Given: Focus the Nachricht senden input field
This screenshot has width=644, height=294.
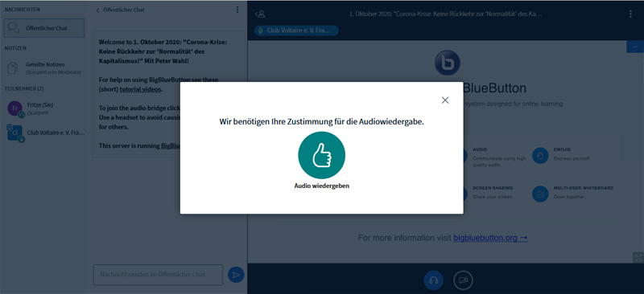Looking at the screenshot, I should pos(158,275).
